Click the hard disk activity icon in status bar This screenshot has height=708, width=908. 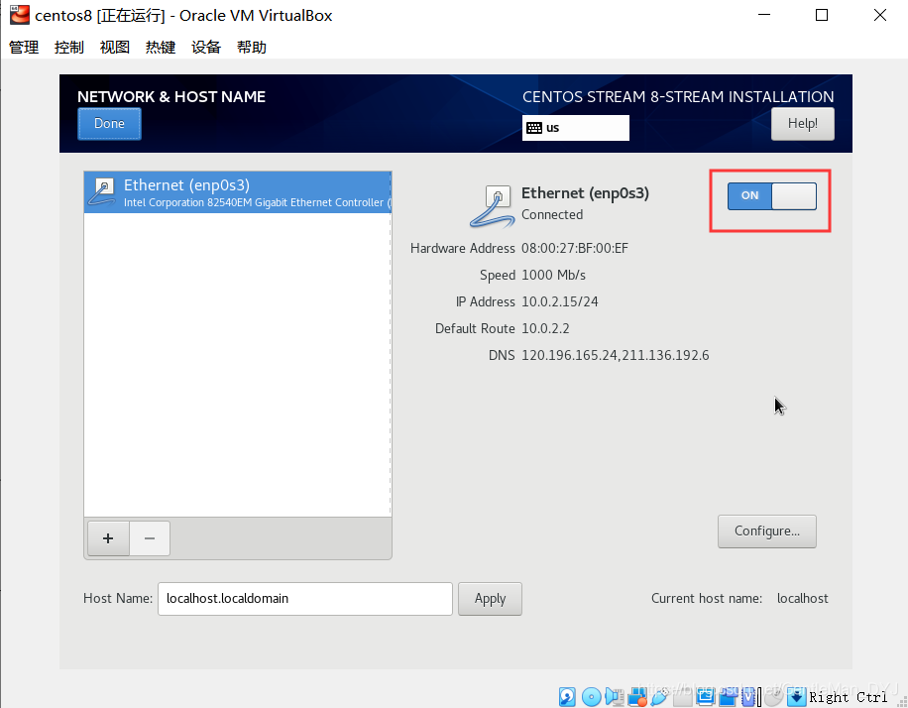point(567,696)
